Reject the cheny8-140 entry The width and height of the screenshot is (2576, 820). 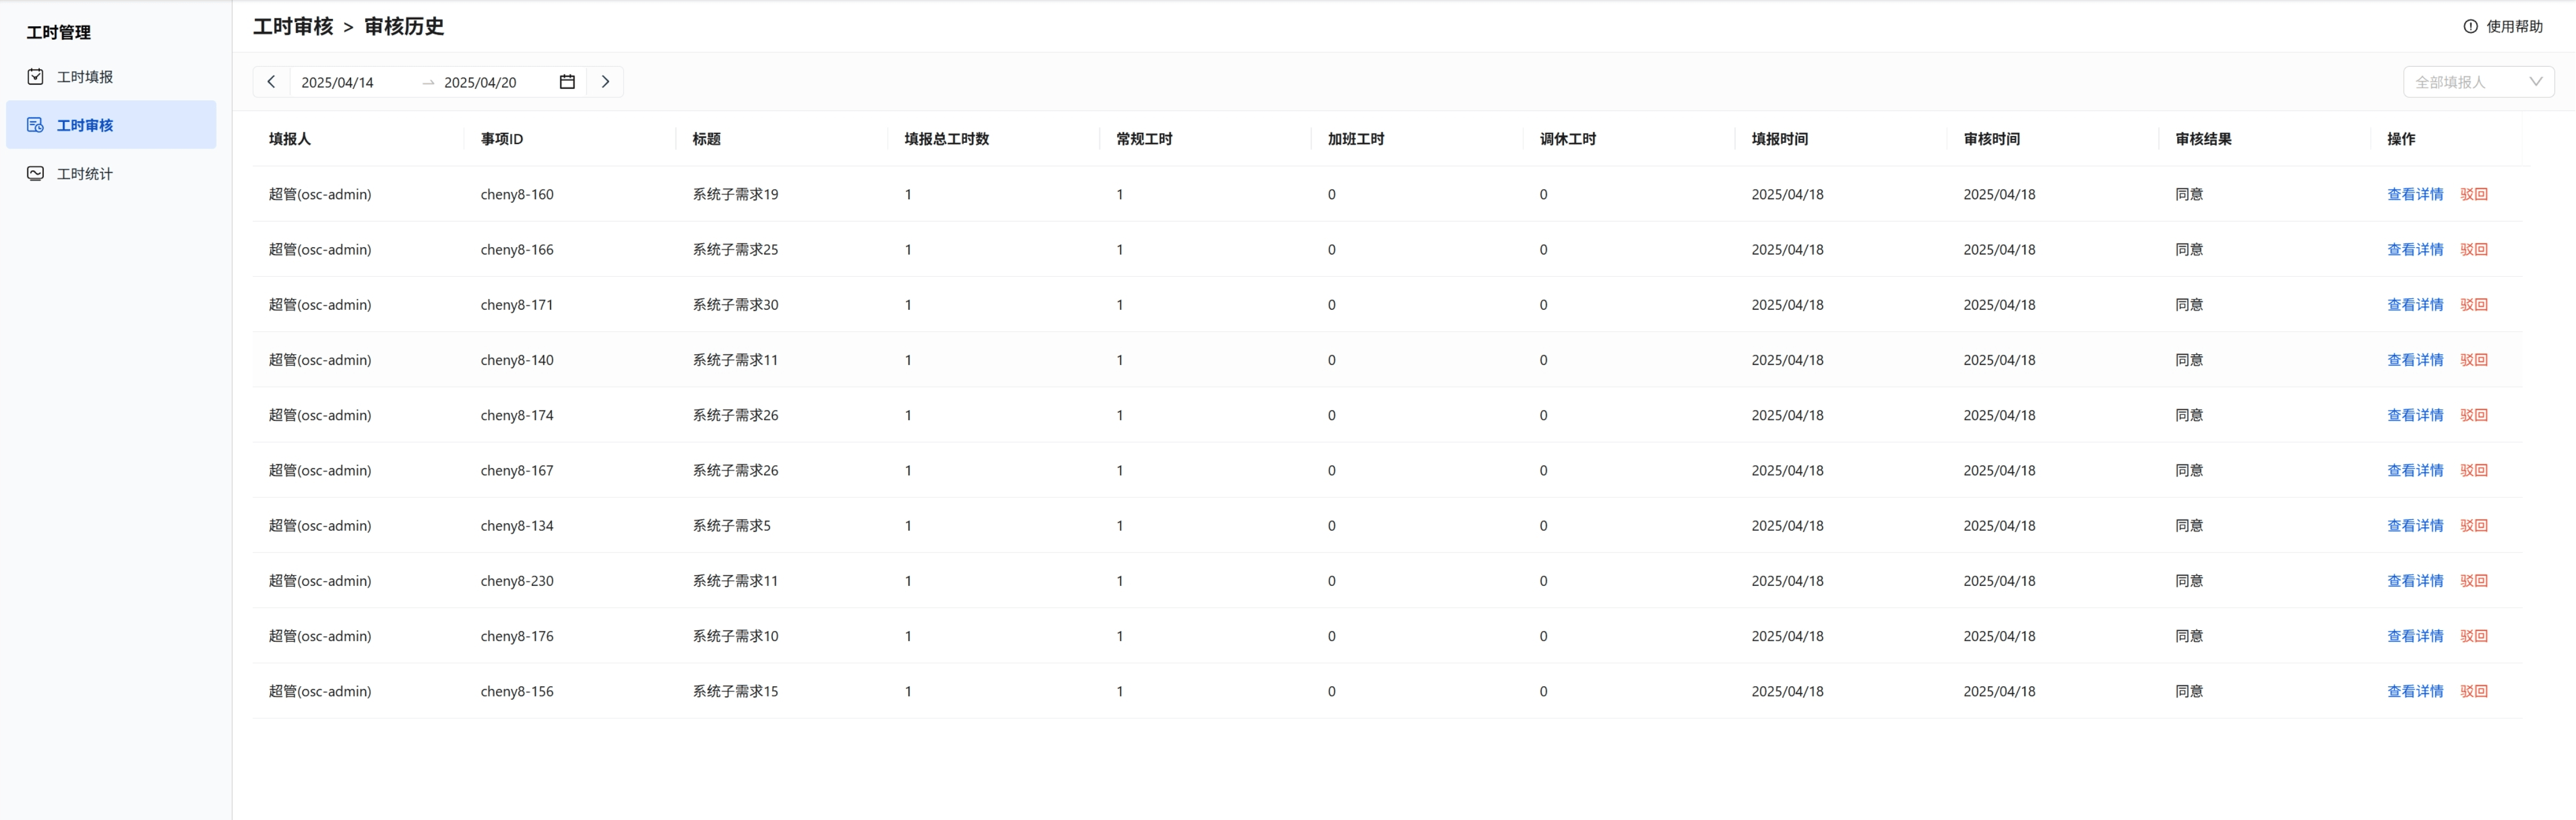click(x=2474, y=359)
